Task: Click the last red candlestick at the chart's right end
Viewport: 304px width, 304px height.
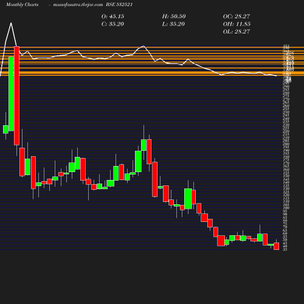Action: pyautogui.click(x=277, y=246)
